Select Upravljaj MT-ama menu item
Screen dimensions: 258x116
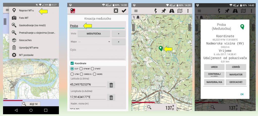tap(28, 47)
